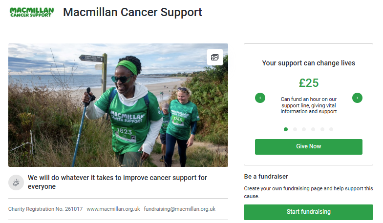The height and width of the screenshot is (223, 383).
Task: Open the www.macmillan.org.uk link
Action: click(113, 209)
